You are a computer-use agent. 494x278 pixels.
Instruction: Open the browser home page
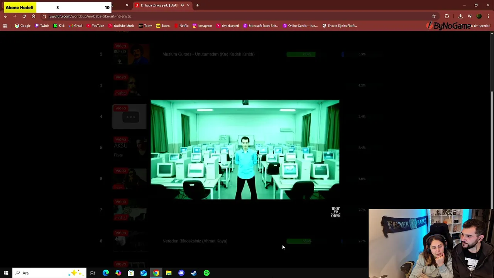(33, 16)
